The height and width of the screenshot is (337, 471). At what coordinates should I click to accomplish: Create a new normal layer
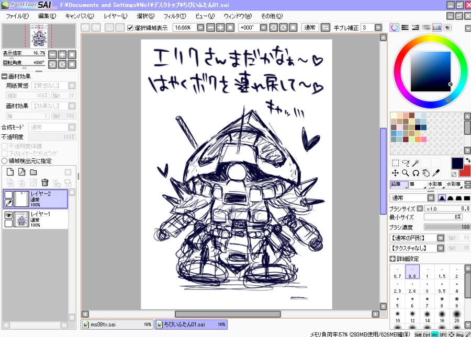[10, 172]
